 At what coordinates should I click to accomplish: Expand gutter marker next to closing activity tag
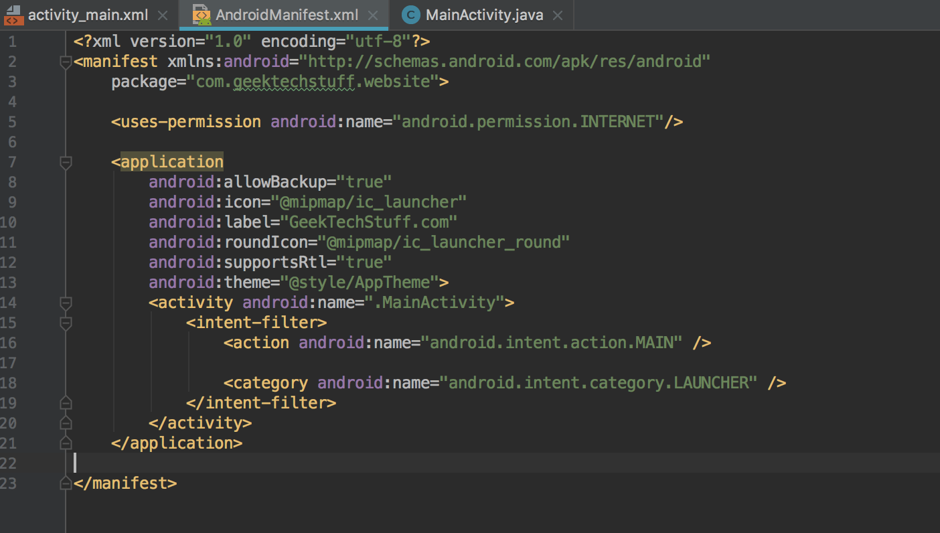pos(65,423)
